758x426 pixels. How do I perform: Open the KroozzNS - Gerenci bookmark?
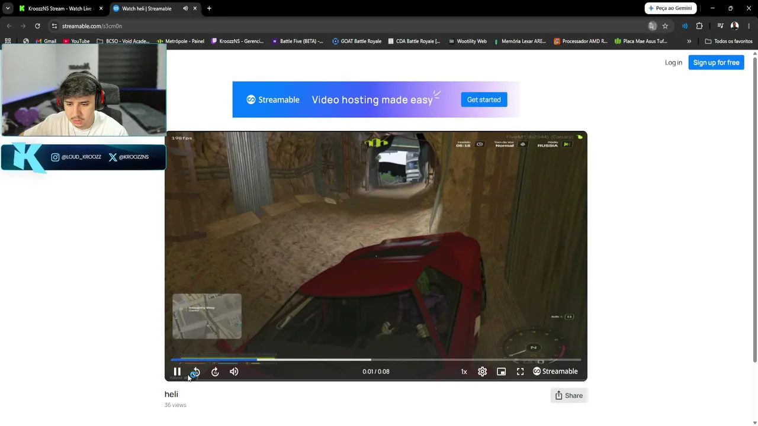point(237,41)
